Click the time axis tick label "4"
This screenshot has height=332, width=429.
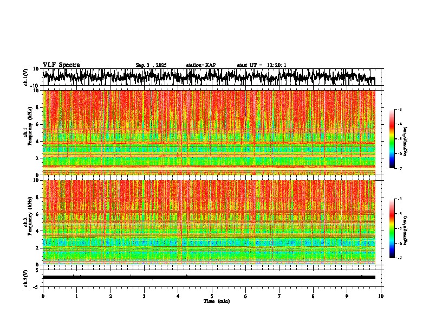click(x=178, y=296)
